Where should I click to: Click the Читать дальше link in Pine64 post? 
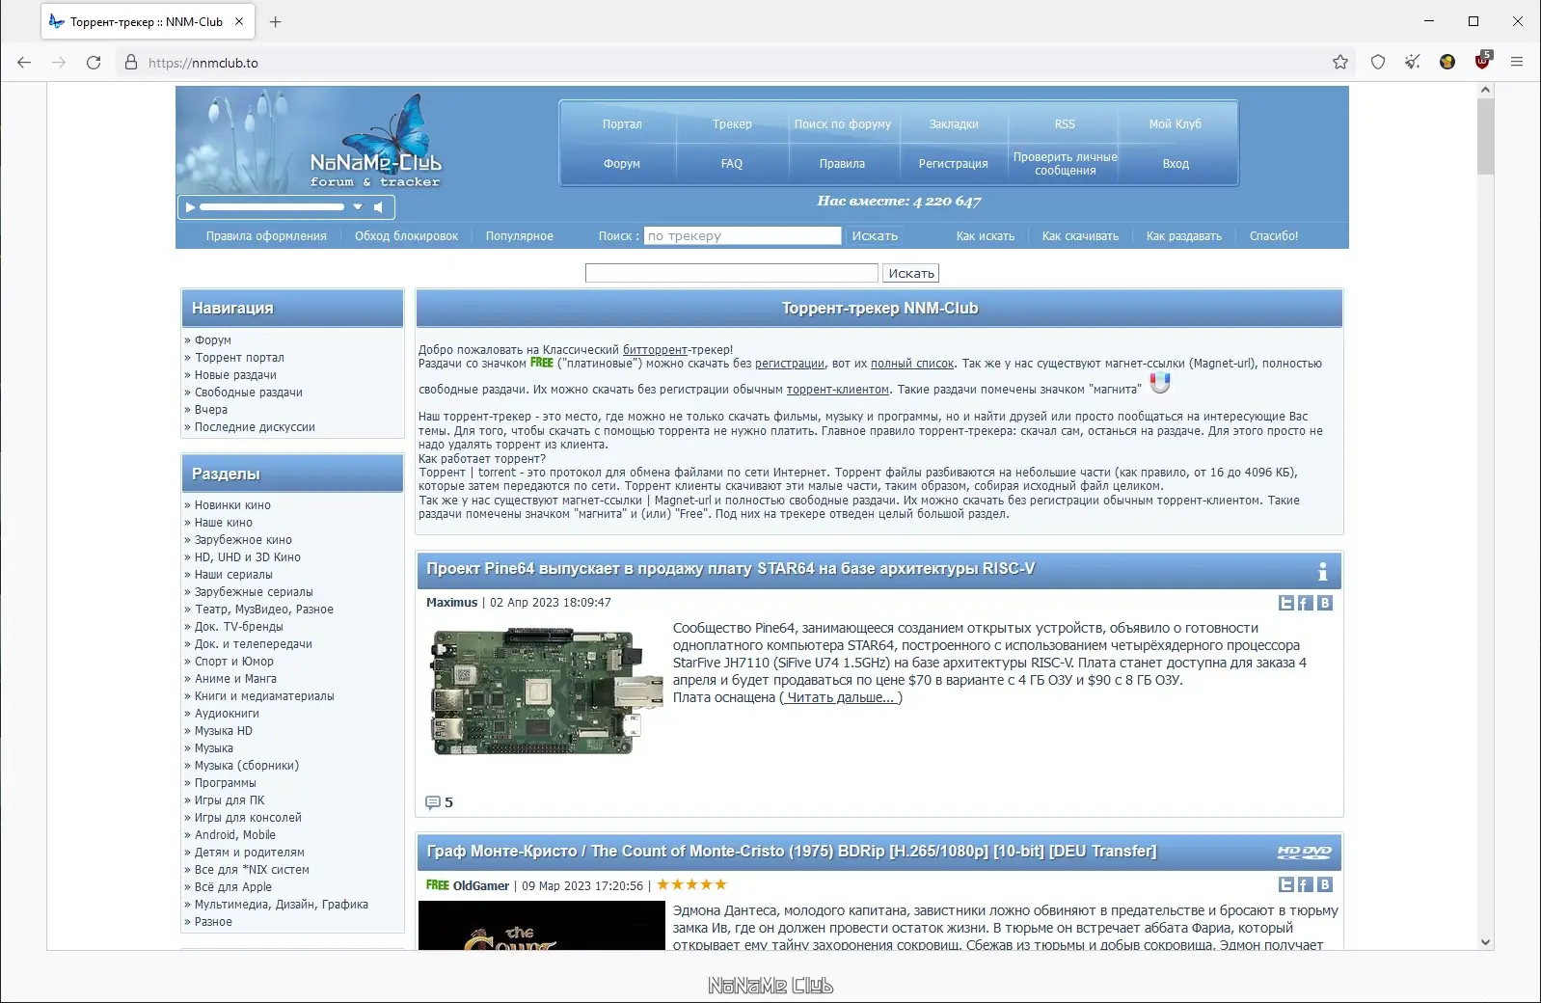(x=841, y=697)
